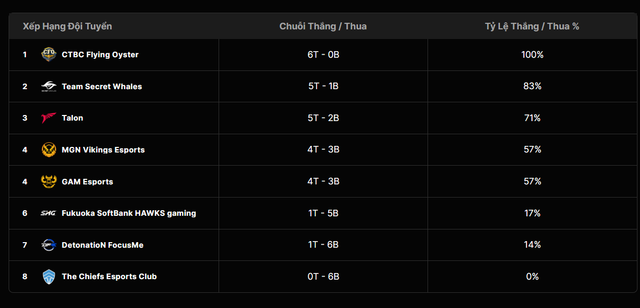Select the Team Secret Whales logo
Screen dimensions: 640x308
(48, 86)
